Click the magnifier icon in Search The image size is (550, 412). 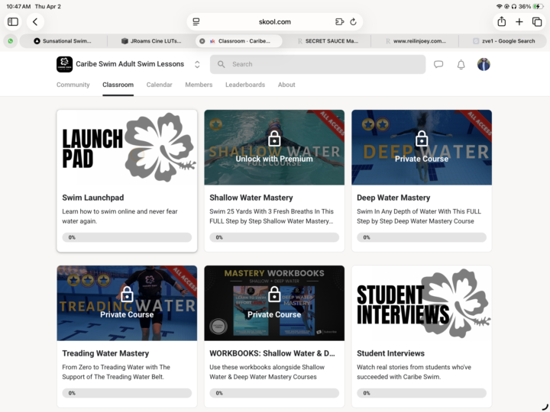[221, 64]
